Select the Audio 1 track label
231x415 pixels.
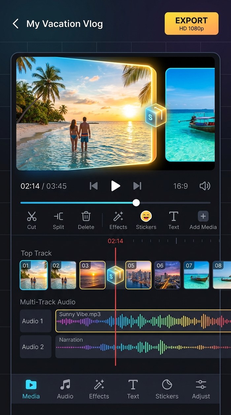click(36, 321)
